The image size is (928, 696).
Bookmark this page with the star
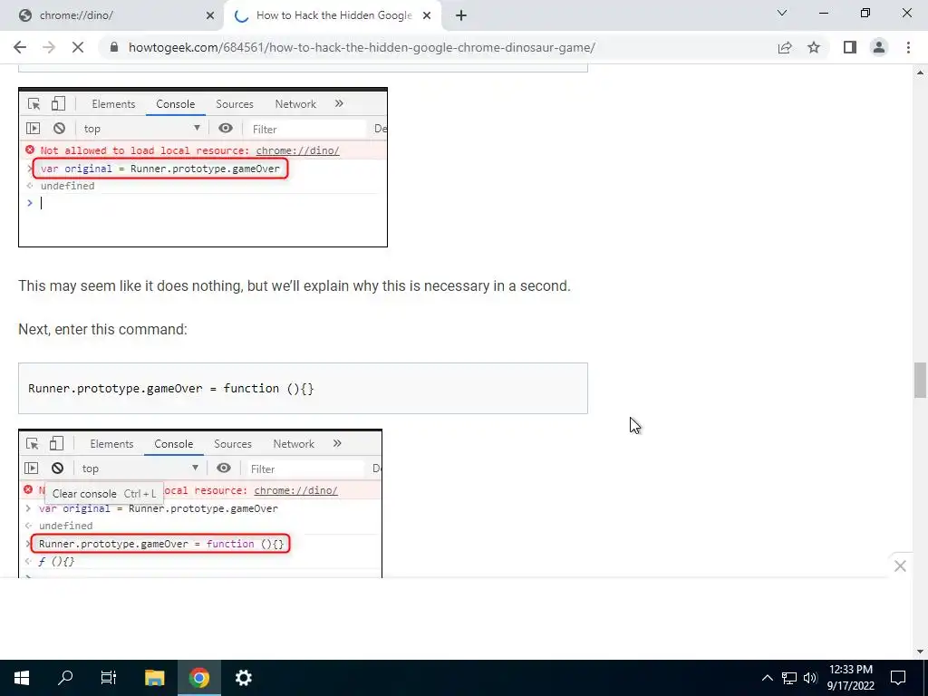coord(814,47)
